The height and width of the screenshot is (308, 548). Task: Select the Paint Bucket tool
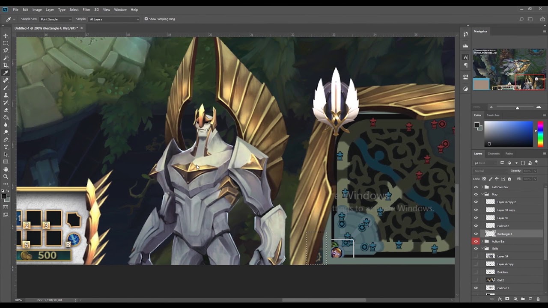(x=6, y=117)
